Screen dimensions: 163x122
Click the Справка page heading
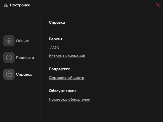click(57, 23)
